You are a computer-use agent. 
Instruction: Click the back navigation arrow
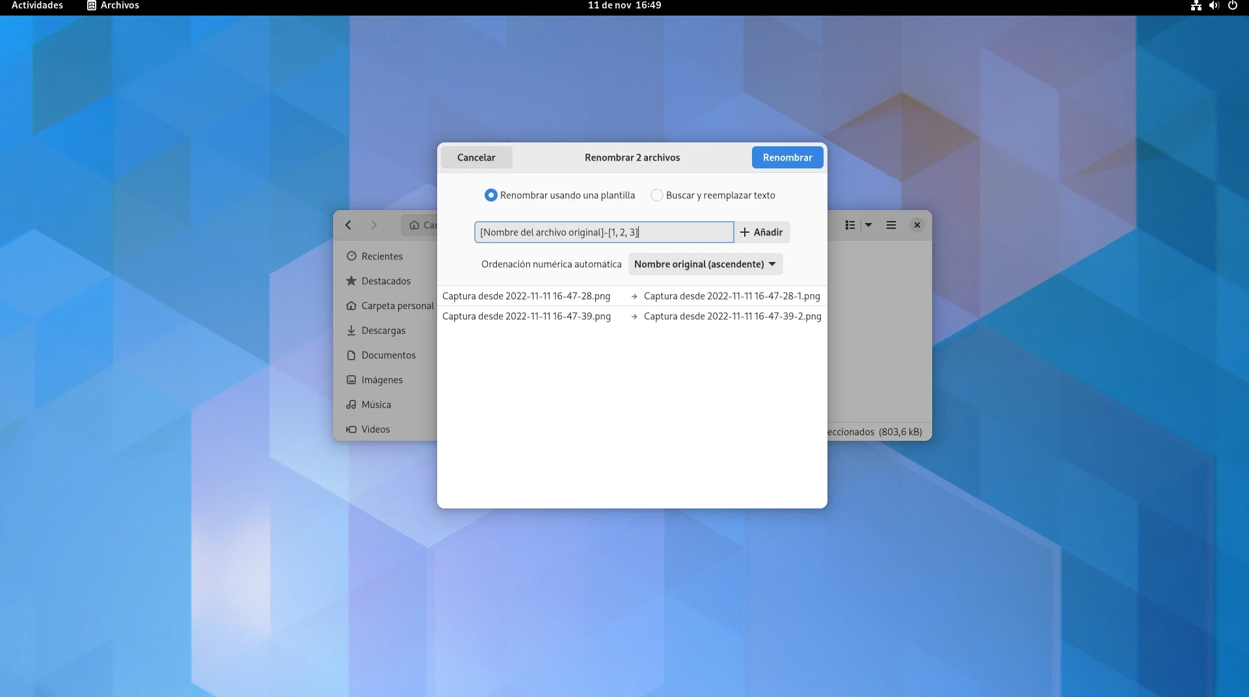[x=349, y=225]
